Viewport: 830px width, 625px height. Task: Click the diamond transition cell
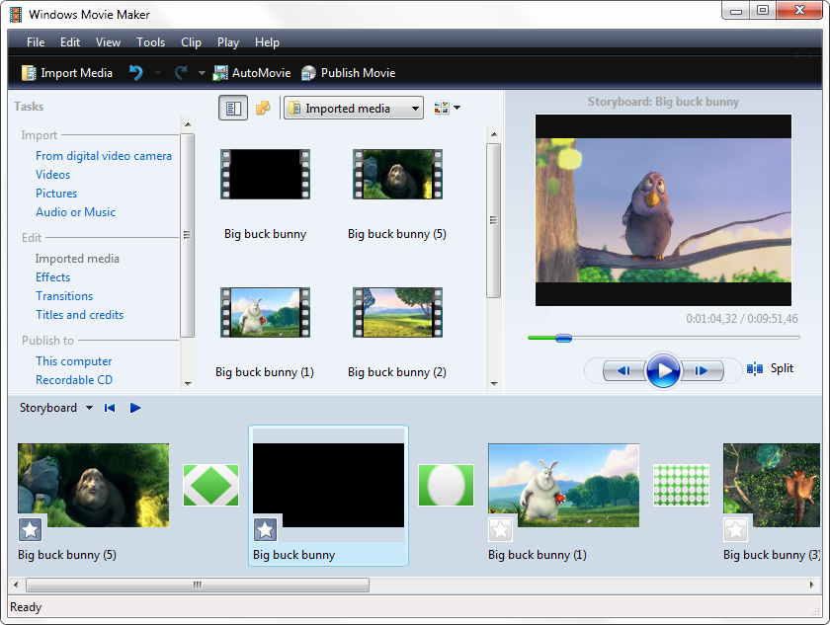pyautogui.click(x=210, y=485)
